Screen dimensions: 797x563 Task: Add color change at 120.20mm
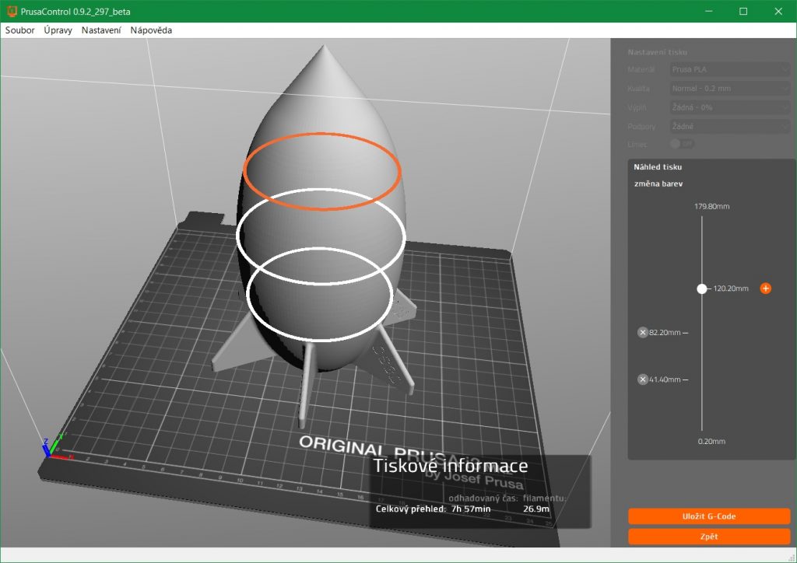[766, 288]
